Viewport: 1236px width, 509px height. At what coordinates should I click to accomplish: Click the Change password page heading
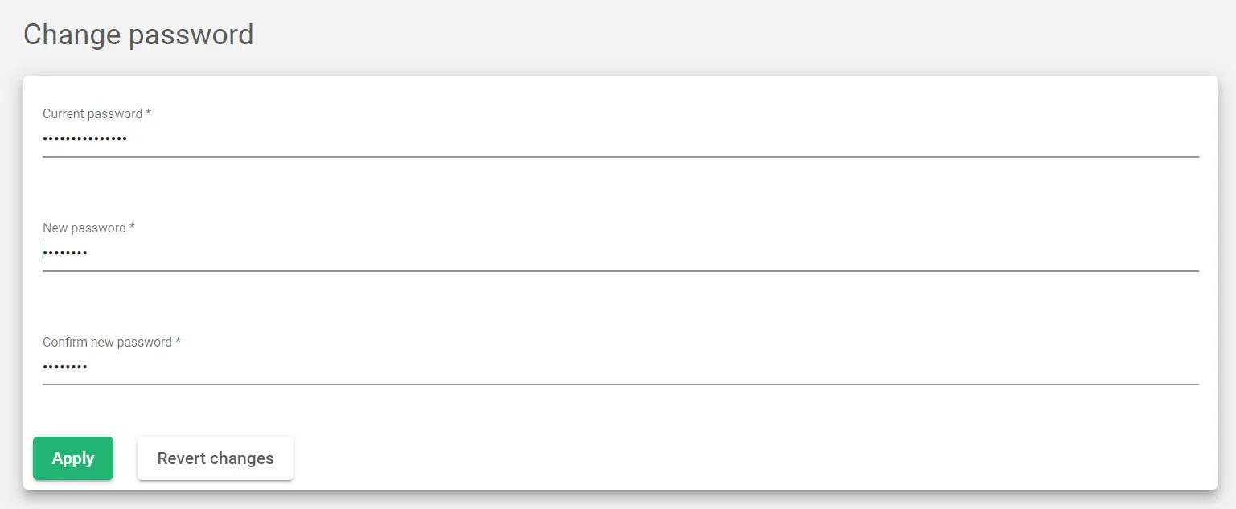138,34
